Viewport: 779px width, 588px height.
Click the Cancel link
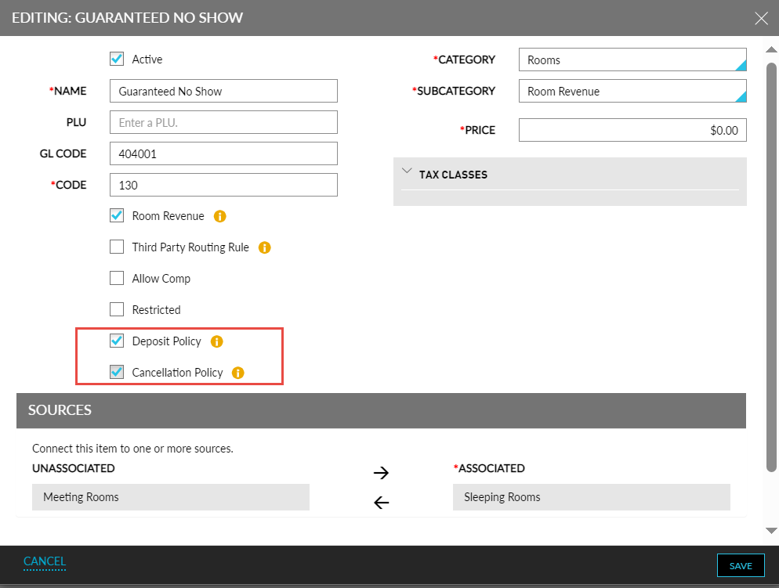tap(45, 561)
